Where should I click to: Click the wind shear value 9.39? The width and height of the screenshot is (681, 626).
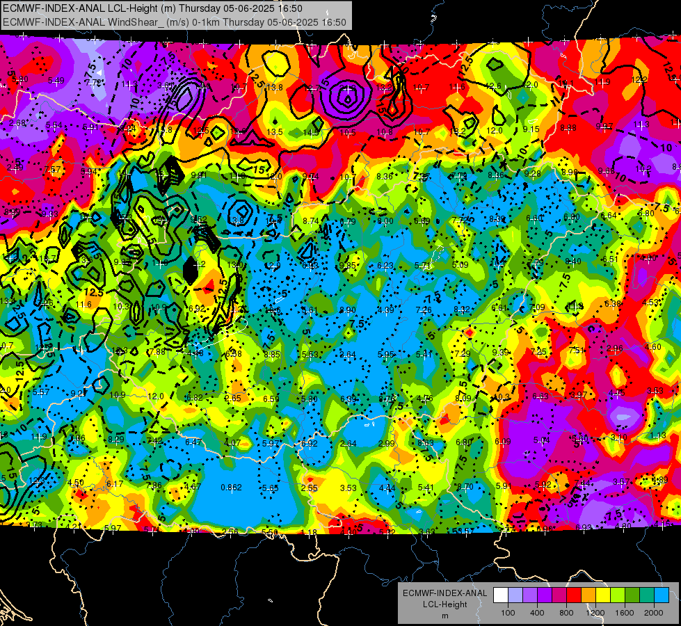(x=500, y=352)
